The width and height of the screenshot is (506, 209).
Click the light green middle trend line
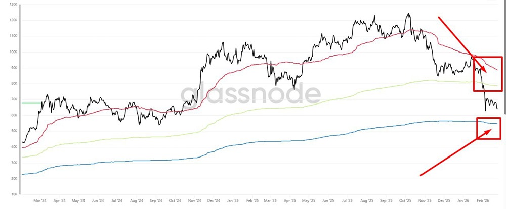coord(253,109)
